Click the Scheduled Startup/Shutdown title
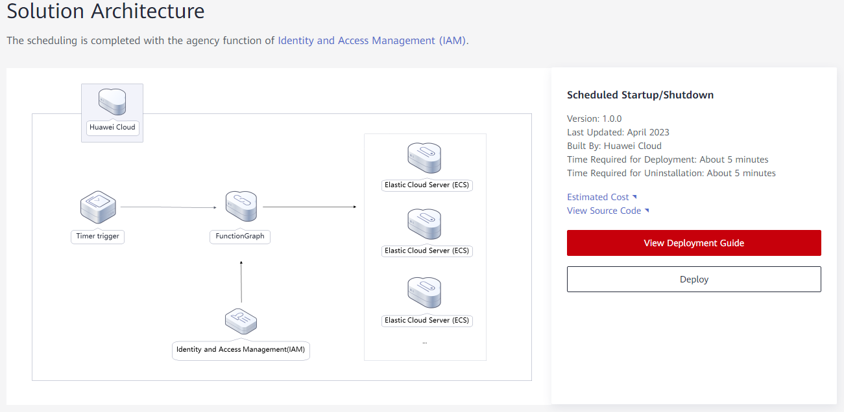This screenshot has height=412, width=844. coord(640,95)
